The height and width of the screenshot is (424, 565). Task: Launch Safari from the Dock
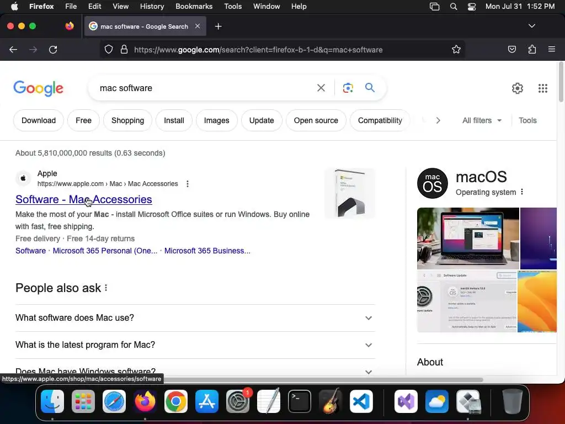coord(114,401)
